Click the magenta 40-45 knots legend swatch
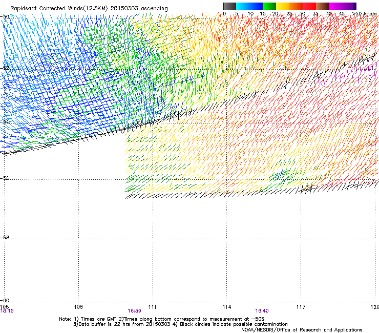379x333 pixels. 336,6
